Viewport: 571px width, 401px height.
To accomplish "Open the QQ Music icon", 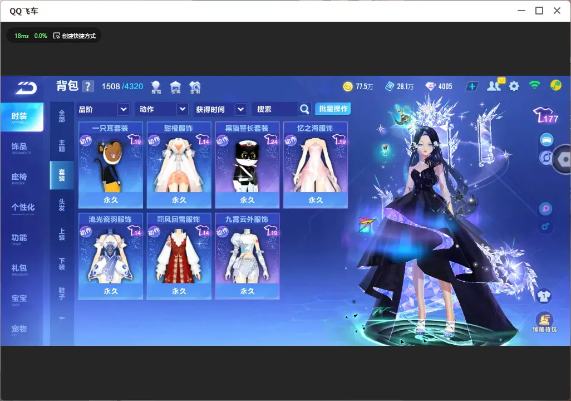I will click(x=556, y=85).
